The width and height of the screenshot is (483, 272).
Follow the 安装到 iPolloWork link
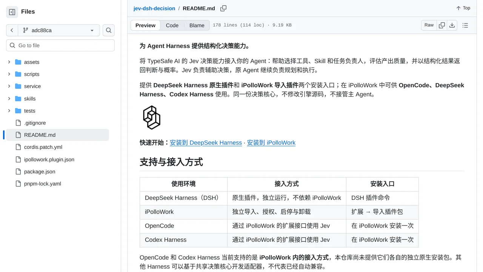tap(271, 142)
